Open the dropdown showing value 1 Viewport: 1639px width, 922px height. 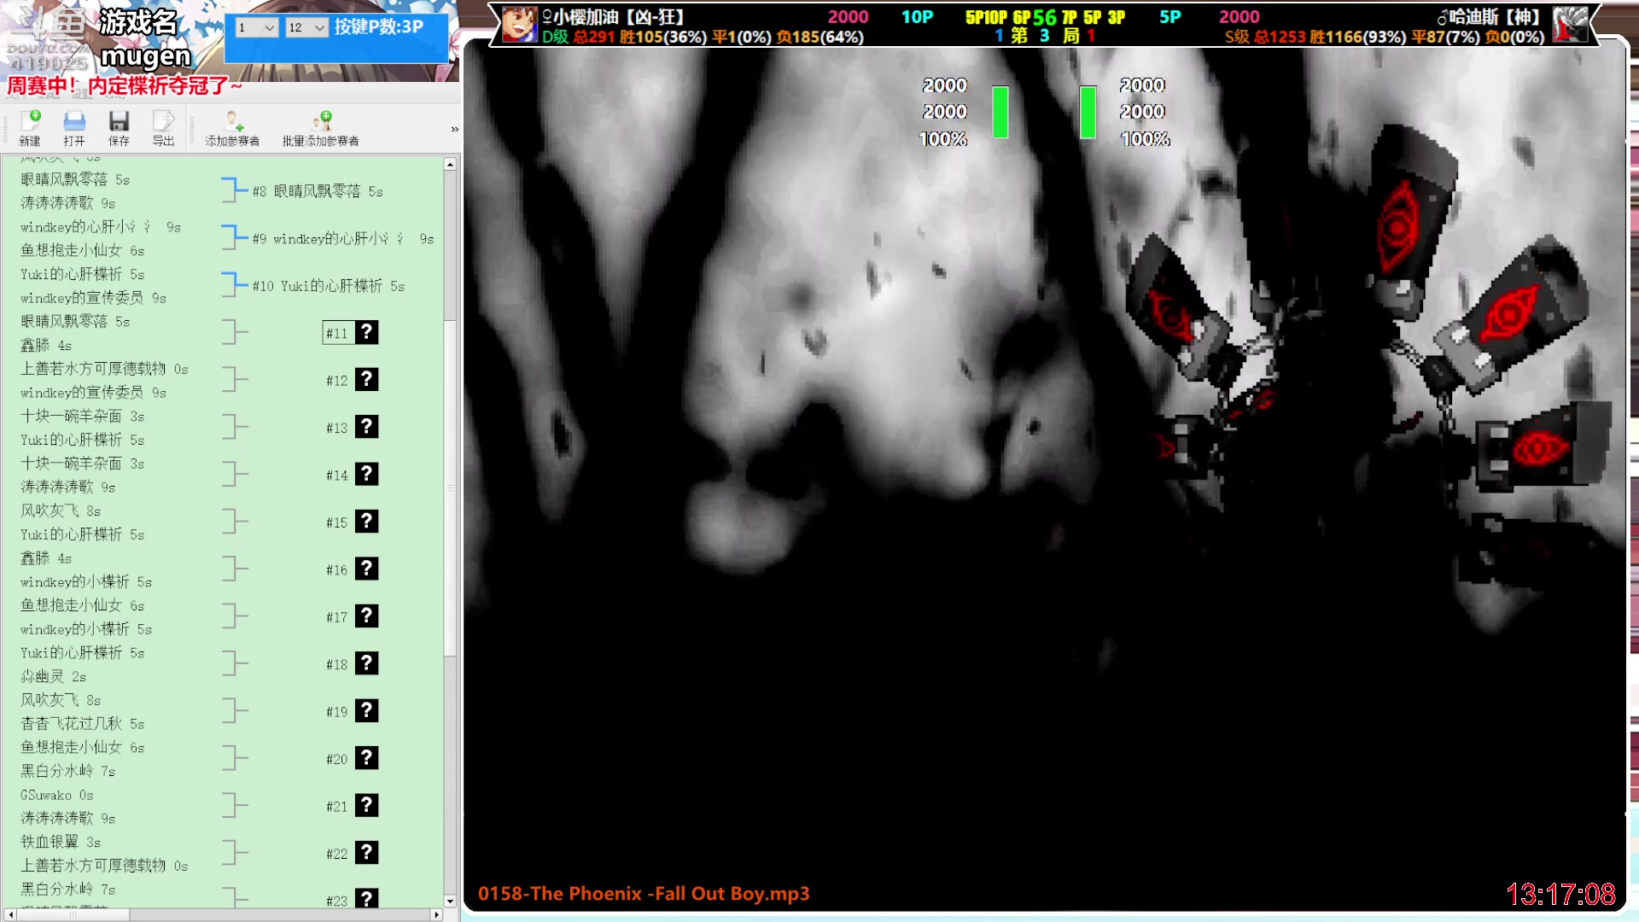click(257, 27)
